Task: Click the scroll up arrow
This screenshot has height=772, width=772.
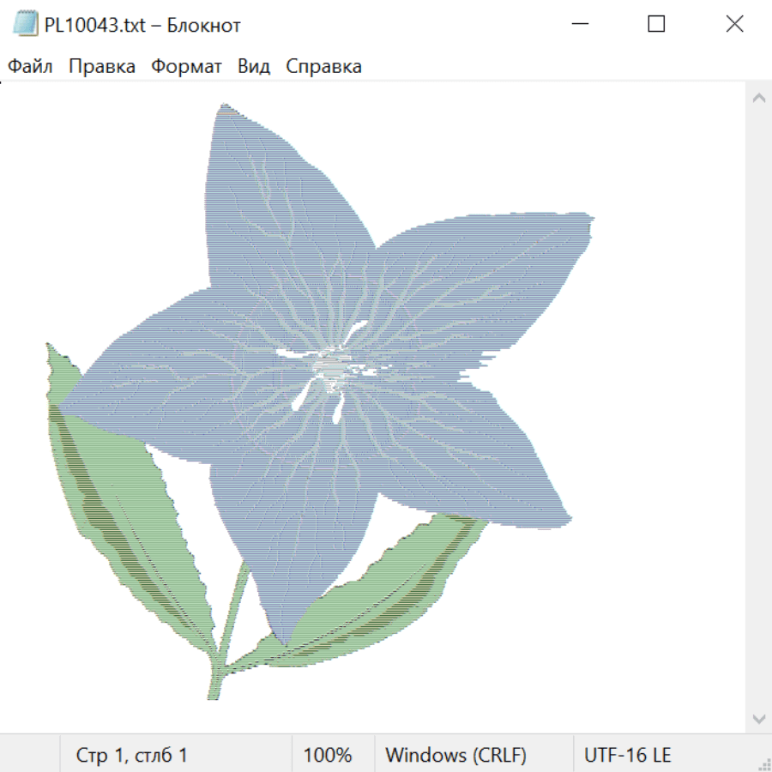Action: coord(758,99)
